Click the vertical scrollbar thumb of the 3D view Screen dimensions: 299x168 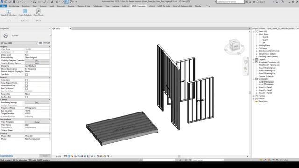click(250, 93)
